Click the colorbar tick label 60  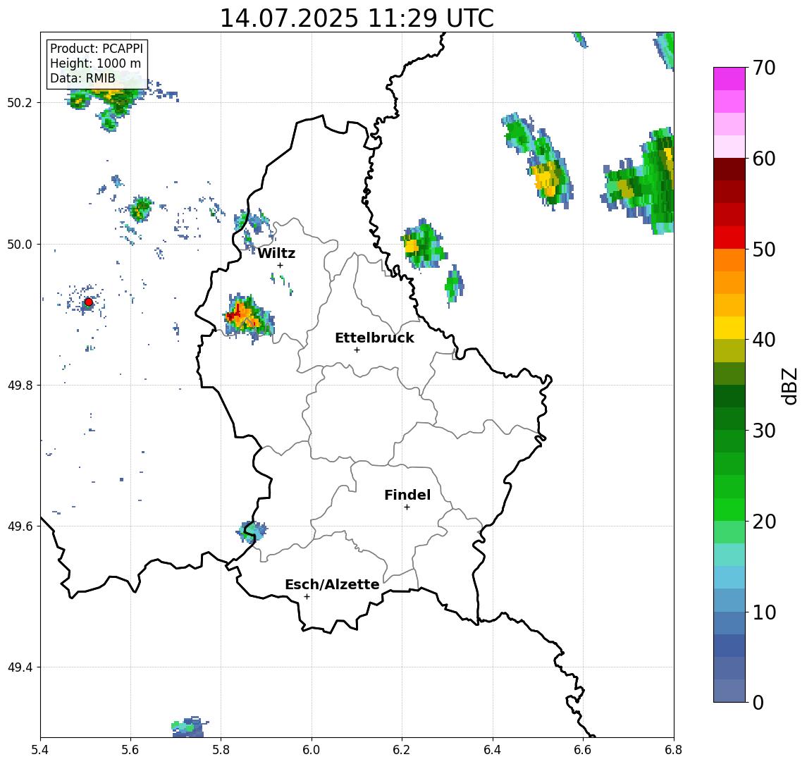coord(764,159)
